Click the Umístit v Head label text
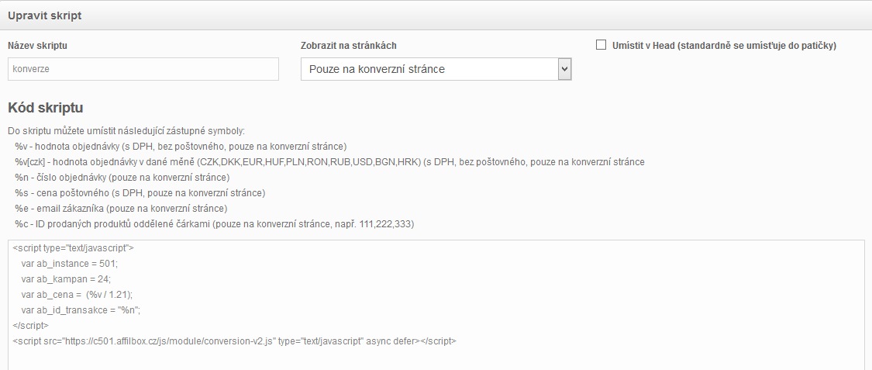The height and width of the screenshot is (370, 872). (x=724, y=46)
